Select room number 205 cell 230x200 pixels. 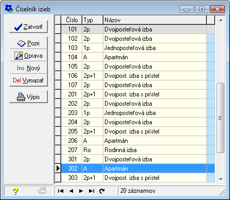click(72, 131)
